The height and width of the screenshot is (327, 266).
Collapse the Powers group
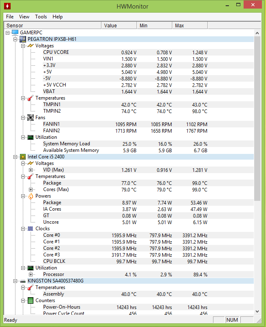(x=23, y=196)
